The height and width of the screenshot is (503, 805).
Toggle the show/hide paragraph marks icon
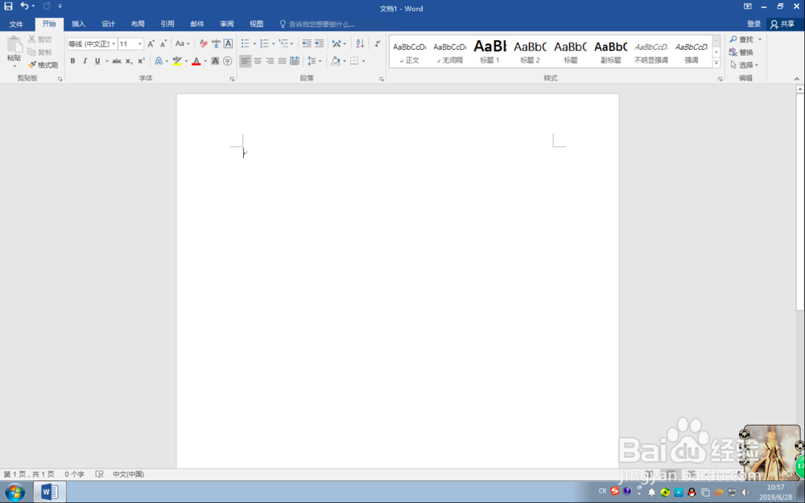376,43
